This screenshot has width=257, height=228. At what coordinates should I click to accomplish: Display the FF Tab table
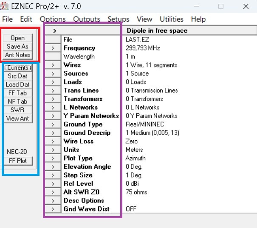coord(17,93)
